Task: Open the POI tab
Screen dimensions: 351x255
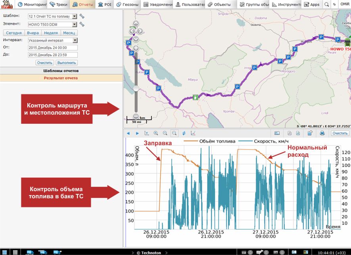Action: (x=105, y=4)
